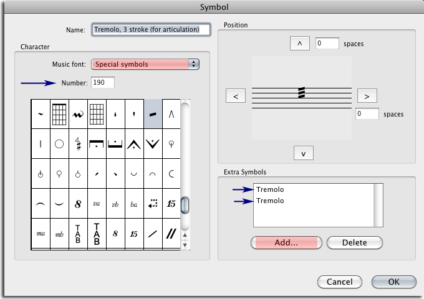Cancel the Symbol dialog

[x=340, y=282]
